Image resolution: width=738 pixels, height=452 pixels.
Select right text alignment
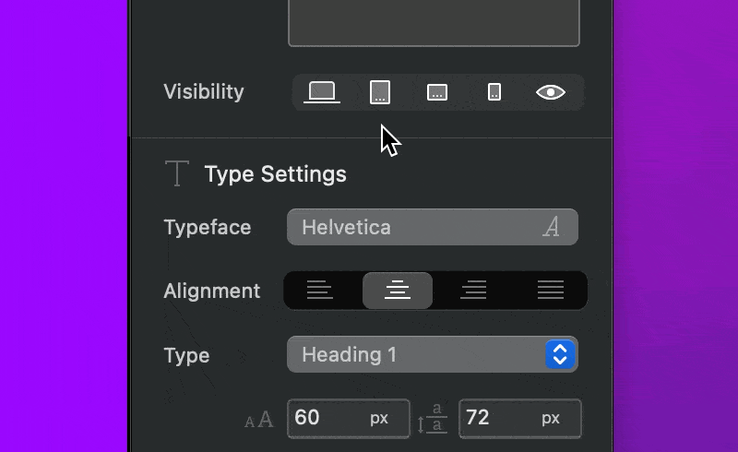pyautogui.click(x=473, y=290)
